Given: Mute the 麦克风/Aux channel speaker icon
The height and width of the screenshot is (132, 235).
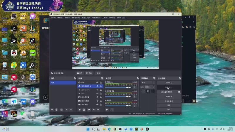Looking at the screenshot, I should pyautogui.click(x=130, y=87).
